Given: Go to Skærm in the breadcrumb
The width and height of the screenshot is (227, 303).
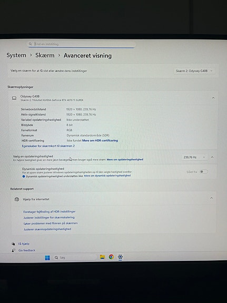Looking at the screenshot, I should 45,55.
